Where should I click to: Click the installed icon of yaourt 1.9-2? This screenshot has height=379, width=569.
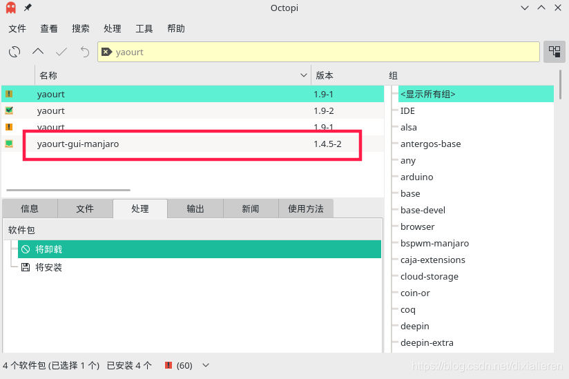(x=9, y=110)
